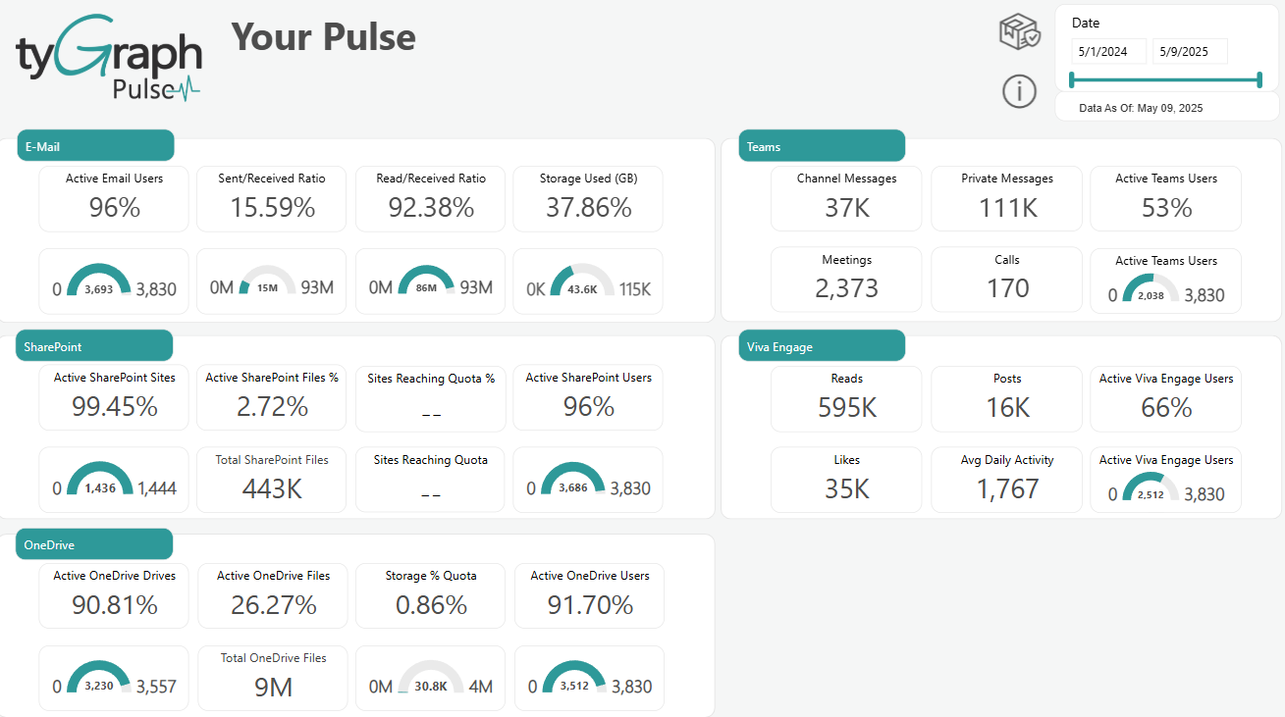
Task: Click the package verification icon near the Date filter
Action: point(1019,30)
